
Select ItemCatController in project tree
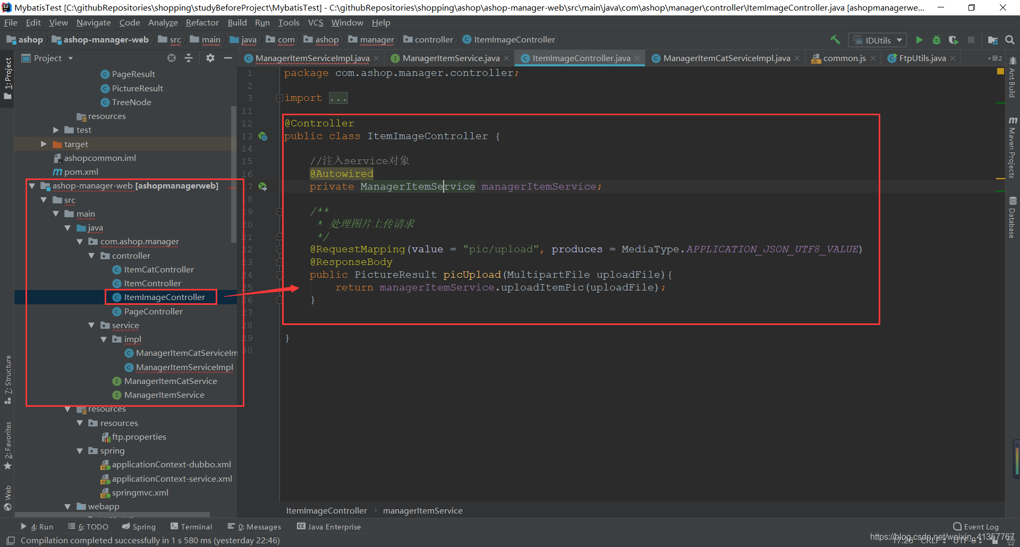pos(159,270)
